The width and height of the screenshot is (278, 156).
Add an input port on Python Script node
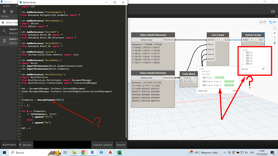point(251,40)
